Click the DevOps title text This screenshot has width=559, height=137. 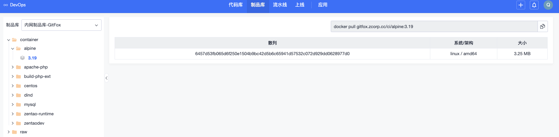coord(18,5)
